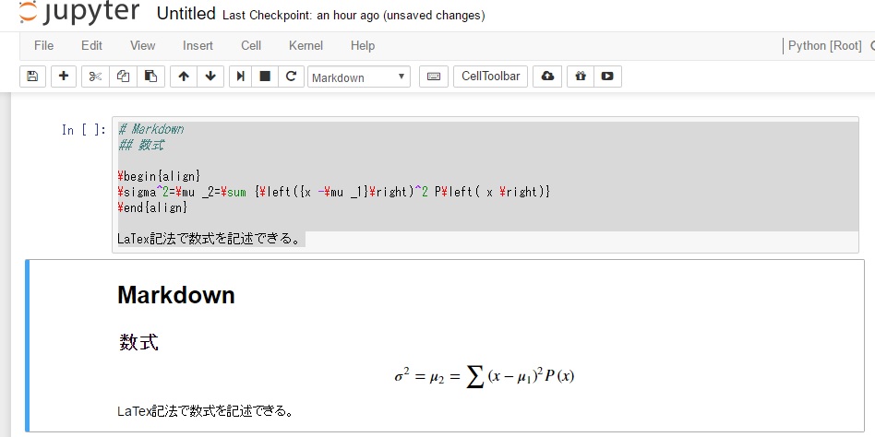The height and width of the screenshot is (437, 875).
Task: Open the Insert menu
Action: click(198, 46)
